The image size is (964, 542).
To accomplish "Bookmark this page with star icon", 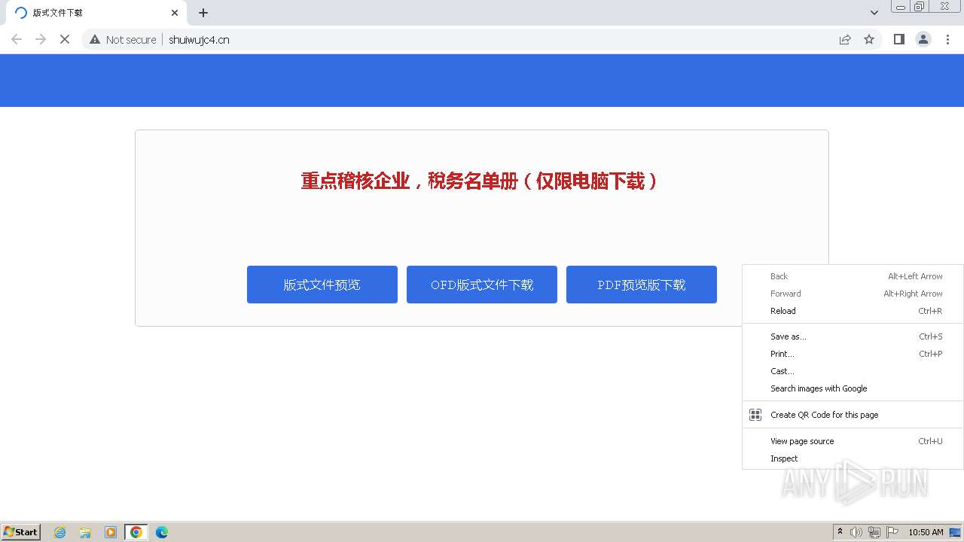I will coord(869,39).
